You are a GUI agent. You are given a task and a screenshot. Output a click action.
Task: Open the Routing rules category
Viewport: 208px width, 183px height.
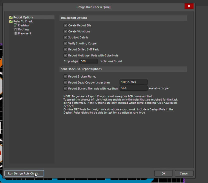pos(23,29)
